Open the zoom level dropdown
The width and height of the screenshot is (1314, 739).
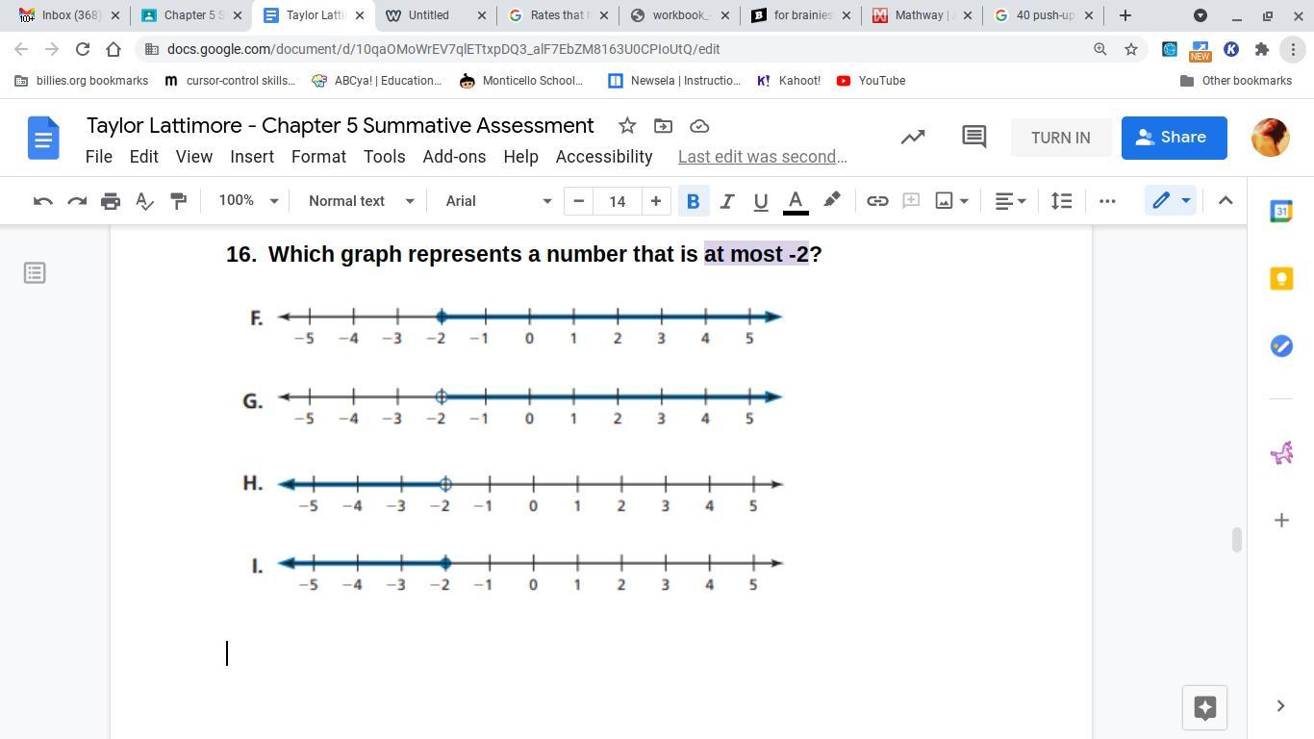(x=248, y=201)
